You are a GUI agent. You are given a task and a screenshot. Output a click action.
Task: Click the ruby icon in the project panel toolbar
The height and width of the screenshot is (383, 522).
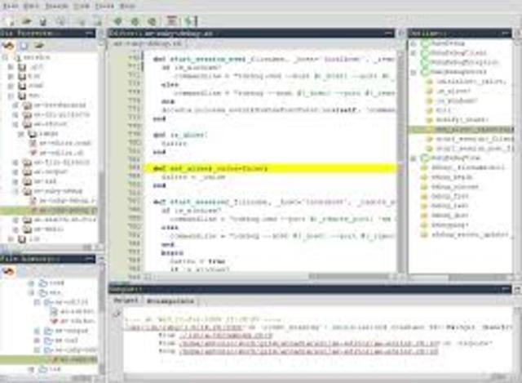pyautogui.click(x=8, y=45)
